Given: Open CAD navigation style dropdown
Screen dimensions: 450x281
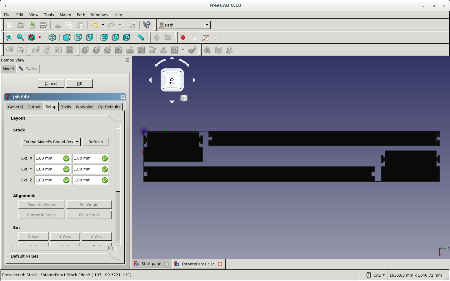Looking at the screenshot, I should (x=379, y=275).
